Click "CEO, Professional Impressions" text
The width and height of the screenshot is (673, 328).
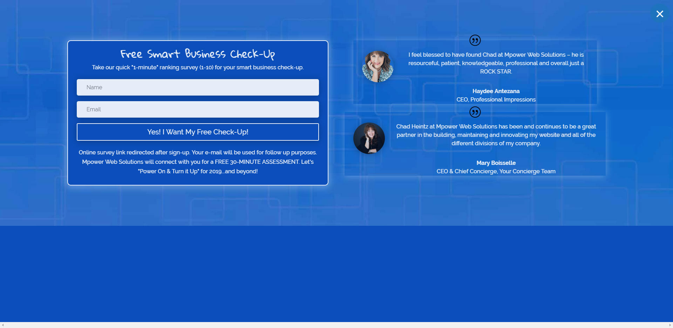click(x=496, y=99)
